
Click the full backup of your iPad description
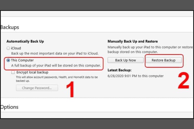(x=56, y=65)
